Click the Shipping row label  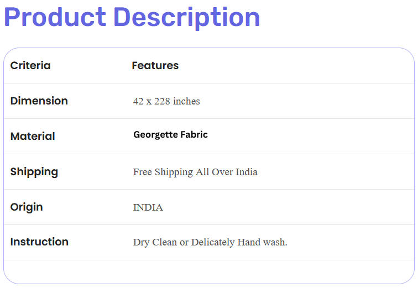click(x=34, y=172)
